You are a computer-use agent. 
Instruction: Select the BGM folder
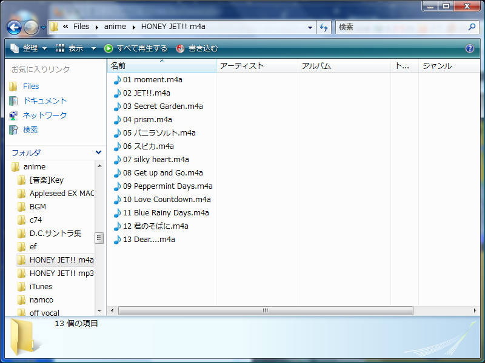coord(38,206)
